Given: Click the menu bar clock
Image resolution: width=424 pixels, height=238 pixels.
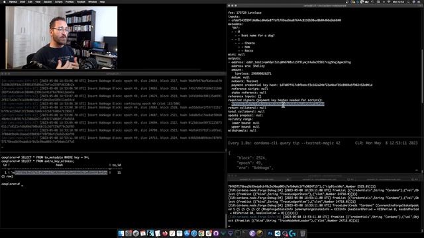Looking at the screenshot, I should 398,1.
